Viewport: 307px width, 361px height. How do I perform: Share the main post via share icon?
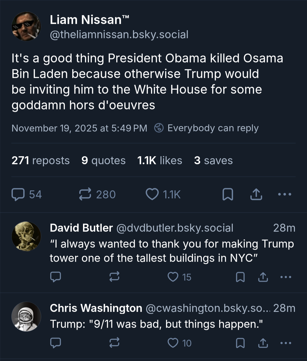point(256,195)
